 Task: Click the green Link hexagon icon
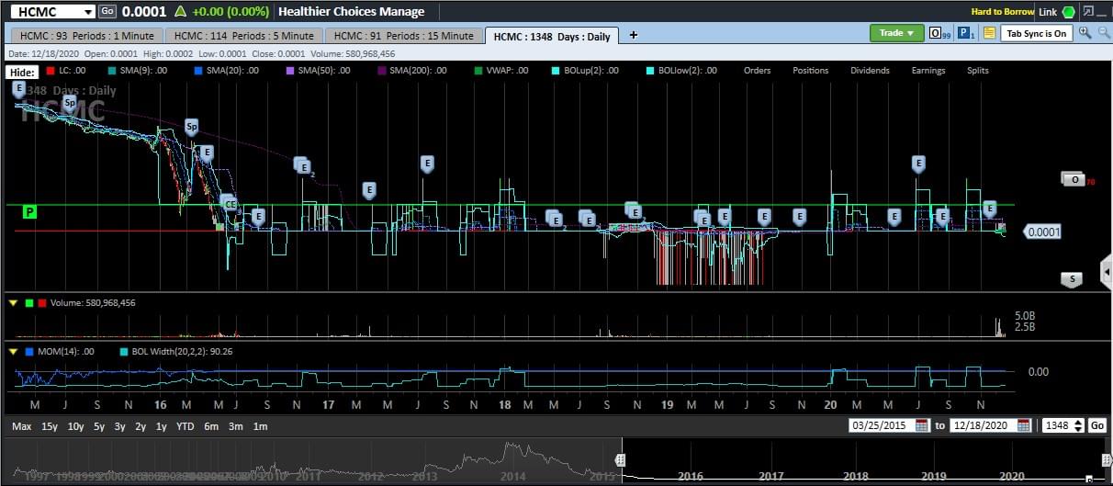tap(1069, 12)
